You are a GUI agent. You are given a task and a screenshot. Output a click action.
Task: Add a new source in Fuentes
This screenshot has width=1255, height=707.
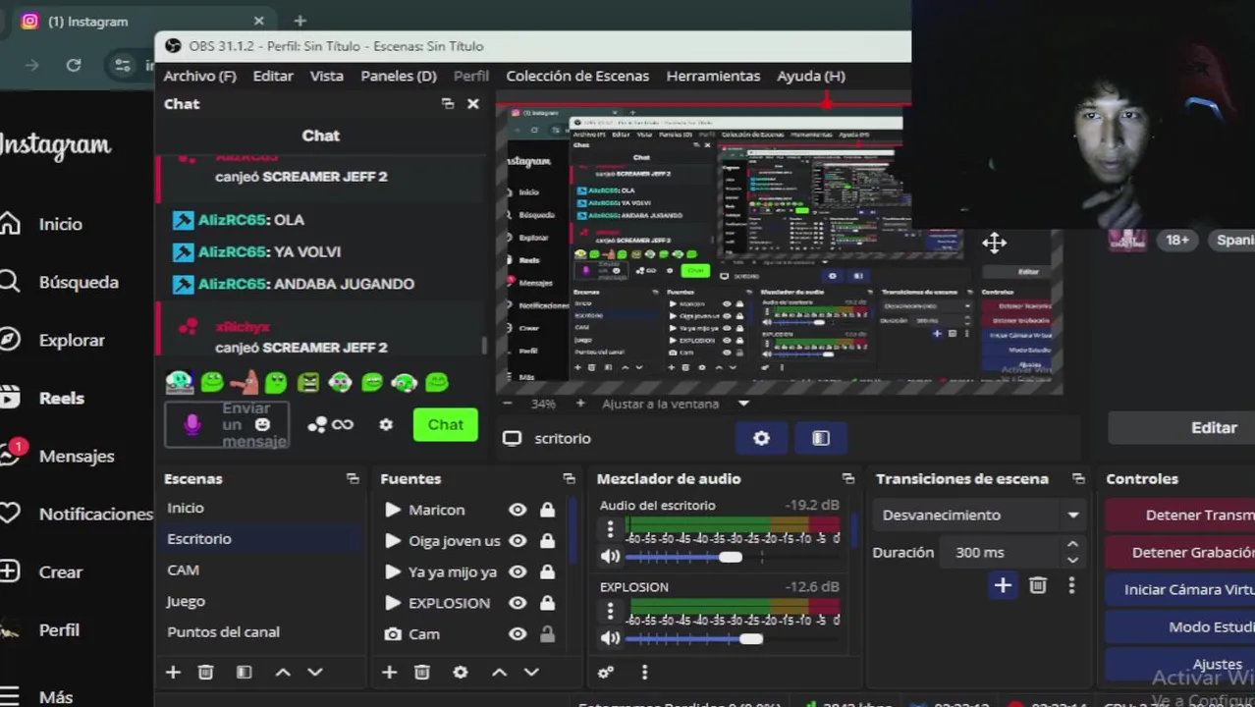(389, 672)
